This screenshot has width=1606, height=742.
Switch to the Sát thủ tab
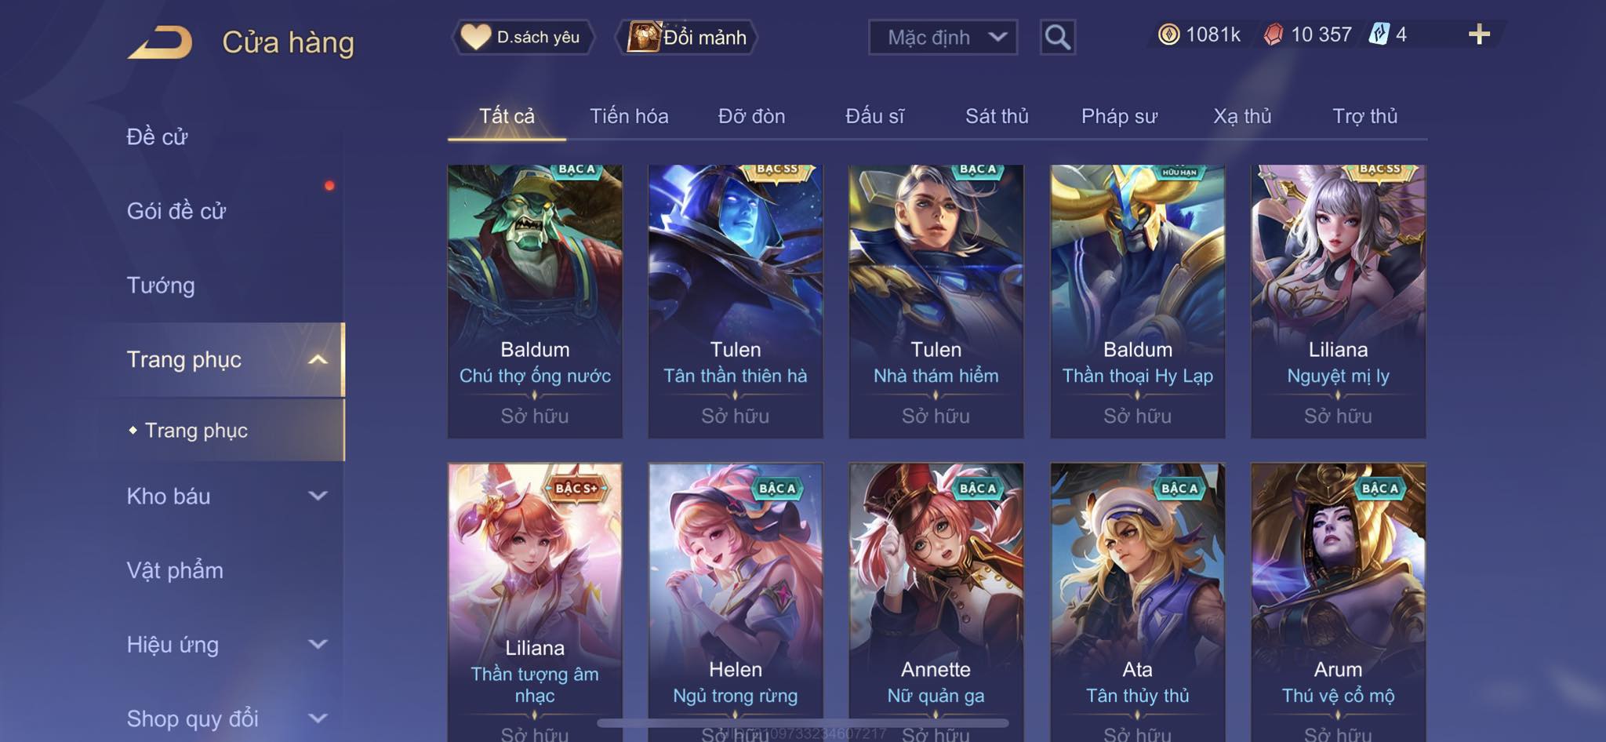tap(997, 116)
